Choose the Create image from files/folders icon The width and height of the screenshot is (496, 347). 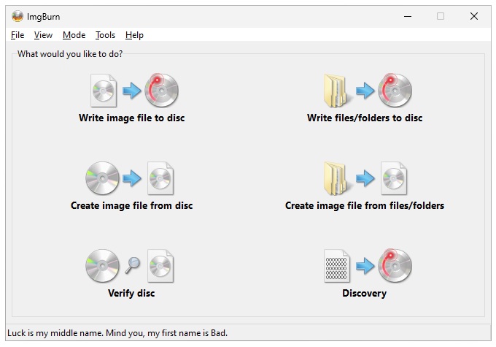[x=365, y=178]
